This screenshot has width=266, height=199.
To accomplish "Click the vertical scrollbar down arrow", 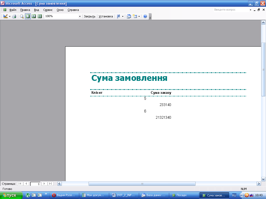I will (x=263, y=179).
